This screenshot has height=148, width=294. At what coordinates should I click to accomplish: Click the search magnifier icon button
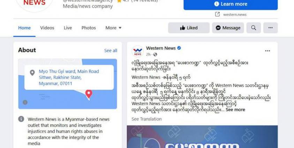254,28
